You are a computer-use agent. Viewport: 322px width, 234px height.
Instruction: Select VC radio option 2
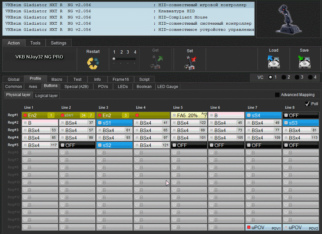(284, 77)
